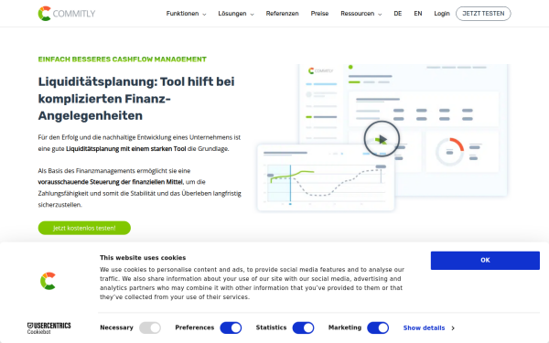Click the JETZT TESTEN button
Image resolution: width=549 pixels, height=343 pixels.
coord(483,14)
